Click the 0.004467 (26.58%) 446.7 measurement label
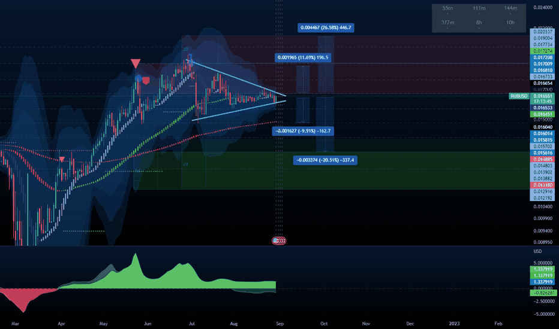Screen dimensions: 559x329 point(326,28)
